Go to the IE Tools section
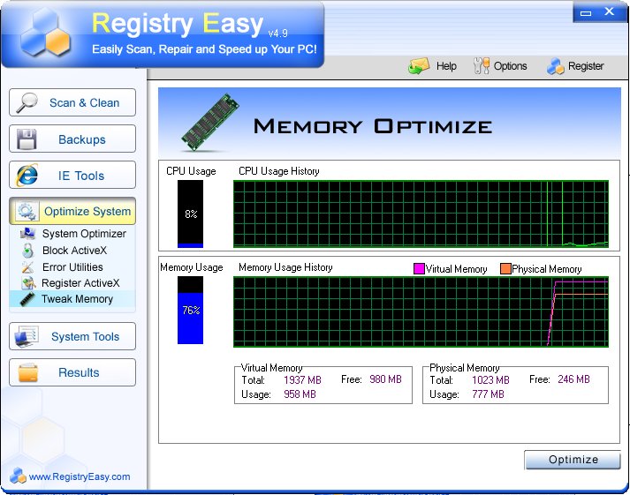This screenshot has width=630, height=495. tap(72, 175)
